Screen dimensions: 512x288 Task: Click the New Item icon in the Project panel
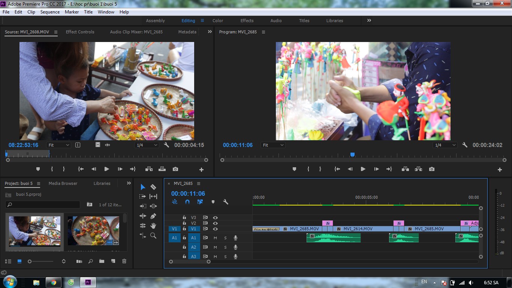pos(113,261)
